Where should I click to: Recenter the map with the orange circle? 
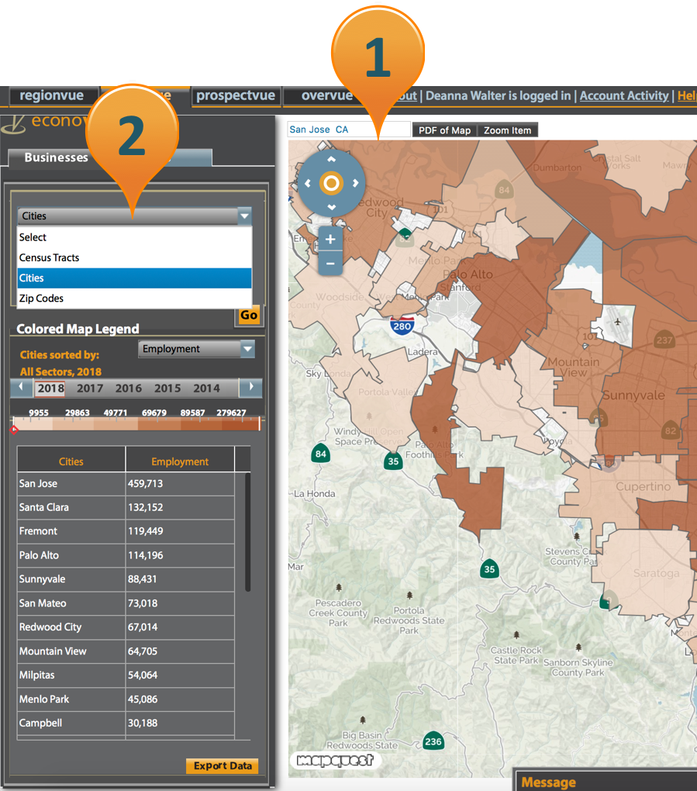[x=331, y=183]
